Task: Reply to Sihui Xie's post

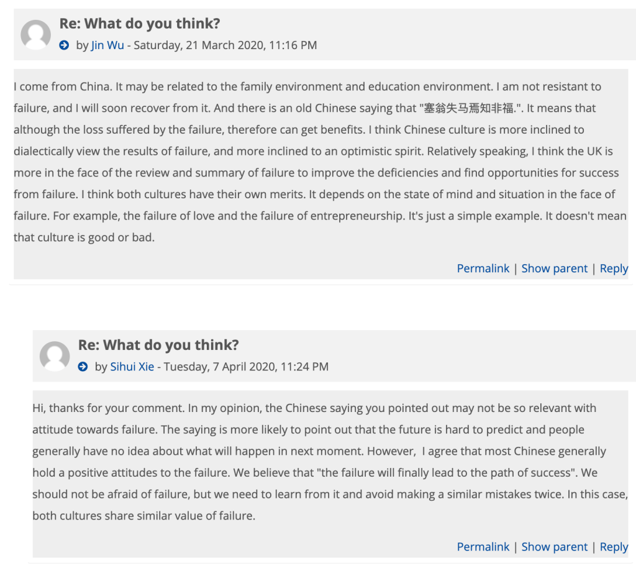Action: (x=614, y=547)
